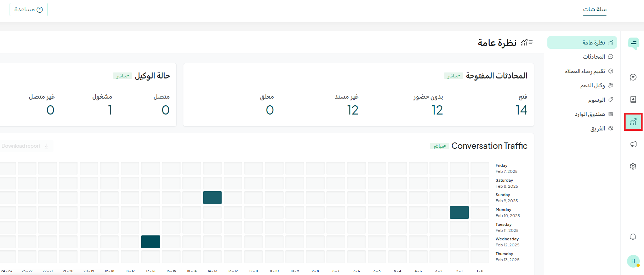This screenshot has height=275, width=644.
Task: Open the settings gear icon
Action: click(x=633, y=166)
